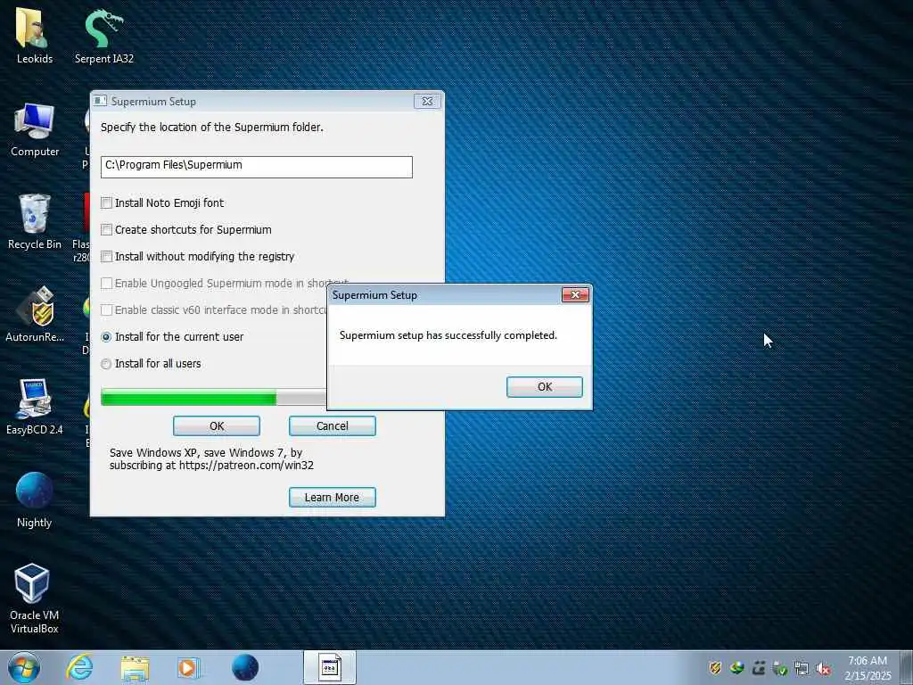Viewport: 913px width, 685px height.
Task: Click the patreon.com/win32 subscription text
Action: tap(211, 459)
